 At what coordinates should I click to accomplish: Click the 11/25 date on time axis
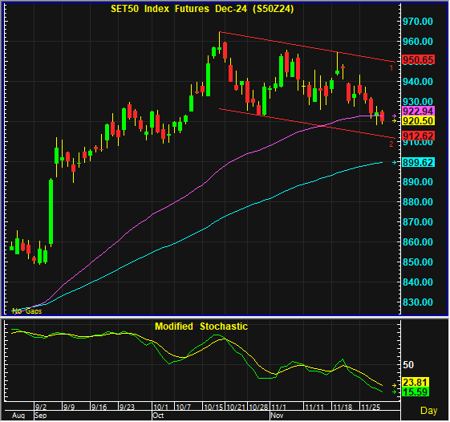coord(371,407)
